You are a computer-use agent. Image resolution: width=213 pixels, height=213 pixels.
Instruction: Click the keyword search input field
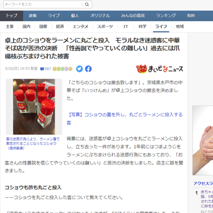pos(43,4)
